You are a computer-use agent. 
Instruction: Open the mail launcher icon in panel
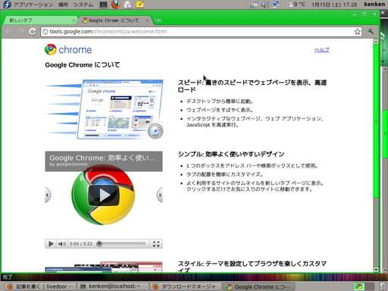(x=128, y=5)
